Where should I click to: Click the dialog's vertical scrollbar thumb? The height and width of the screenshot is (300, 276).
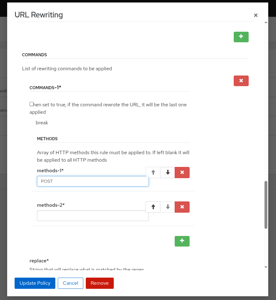[x=266, y=205]
